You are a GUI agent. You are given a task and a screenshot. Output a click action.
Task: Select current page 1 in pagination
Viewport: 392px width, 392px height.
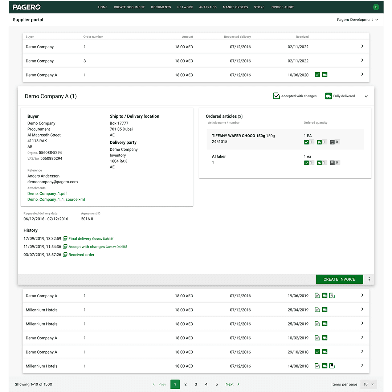(x=175, y=384)
